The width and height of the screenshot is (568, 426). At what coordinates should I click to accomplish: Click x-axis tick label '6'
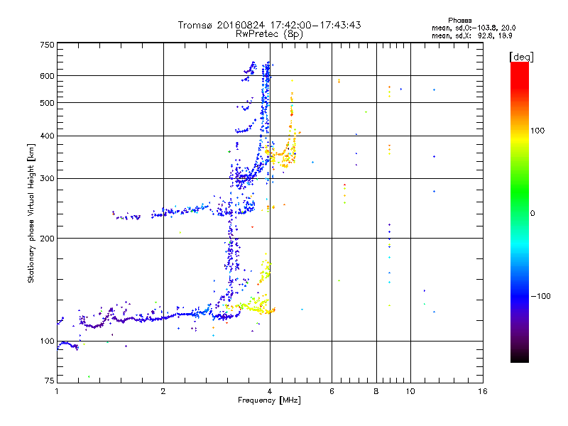332,391
